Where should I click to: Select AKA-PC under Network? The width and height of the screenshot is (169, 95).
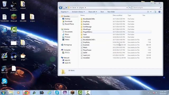68,60
